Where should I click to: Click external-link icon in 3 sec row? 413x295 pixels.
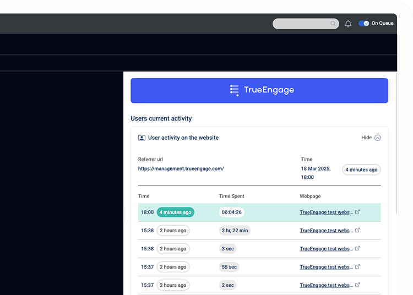[357, 248]
